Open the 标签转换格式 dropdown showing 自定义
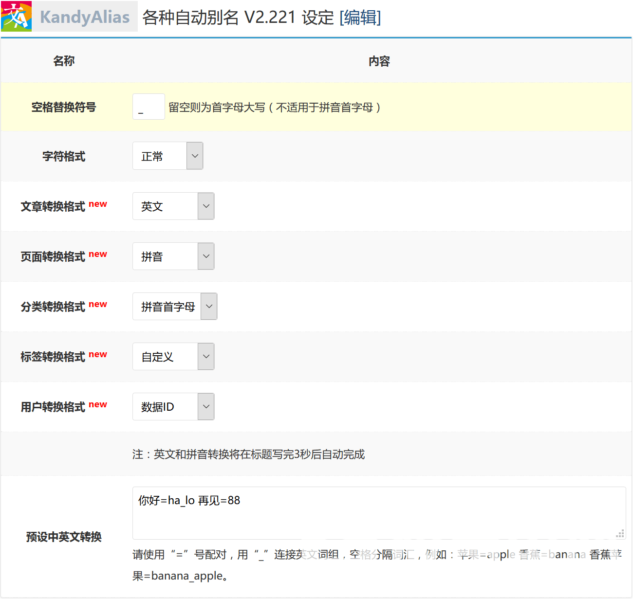This screenshot has height=599, width=633. 173,356
